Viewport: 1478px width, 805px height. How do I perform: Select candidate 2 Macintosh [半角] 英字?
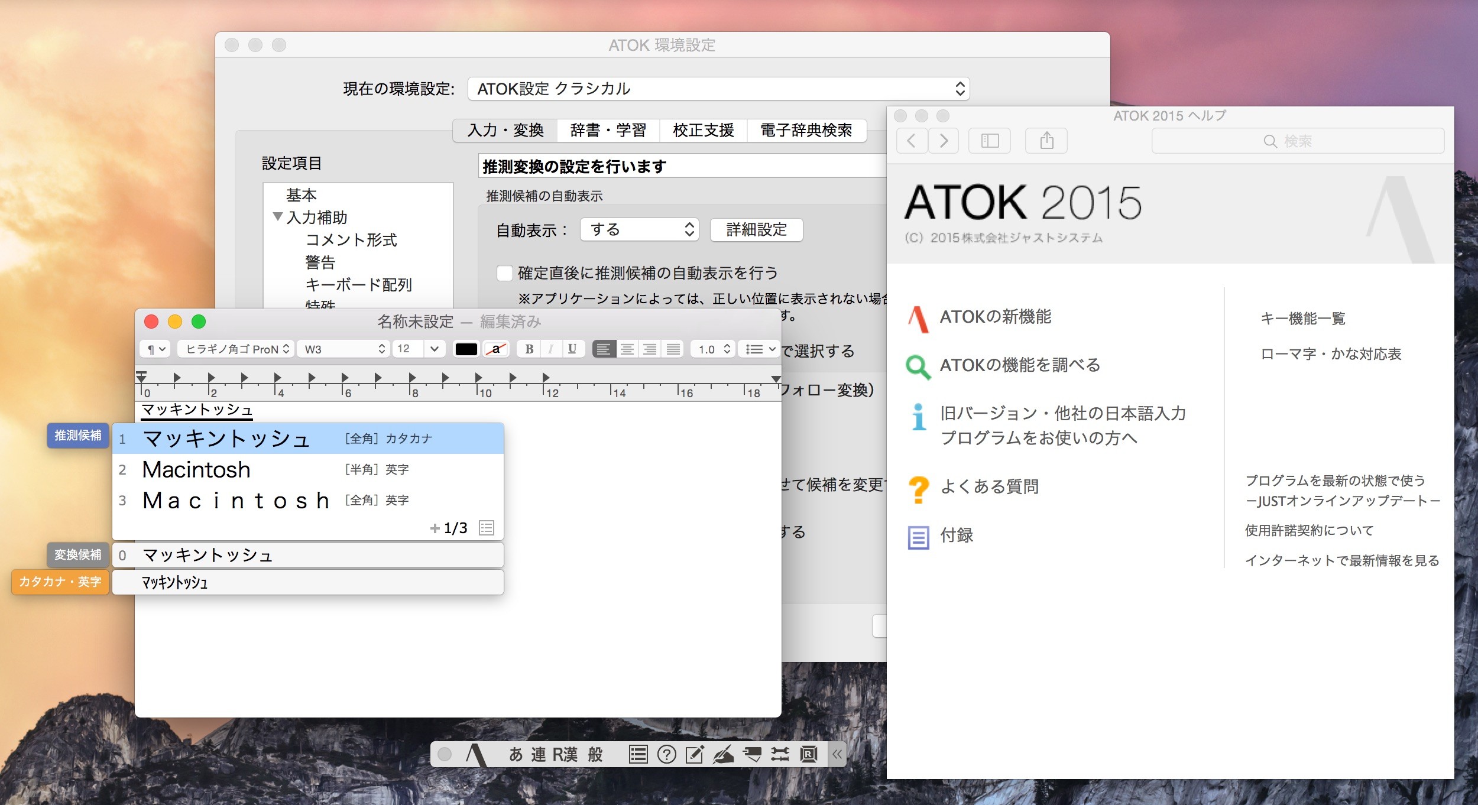(308, 469)
